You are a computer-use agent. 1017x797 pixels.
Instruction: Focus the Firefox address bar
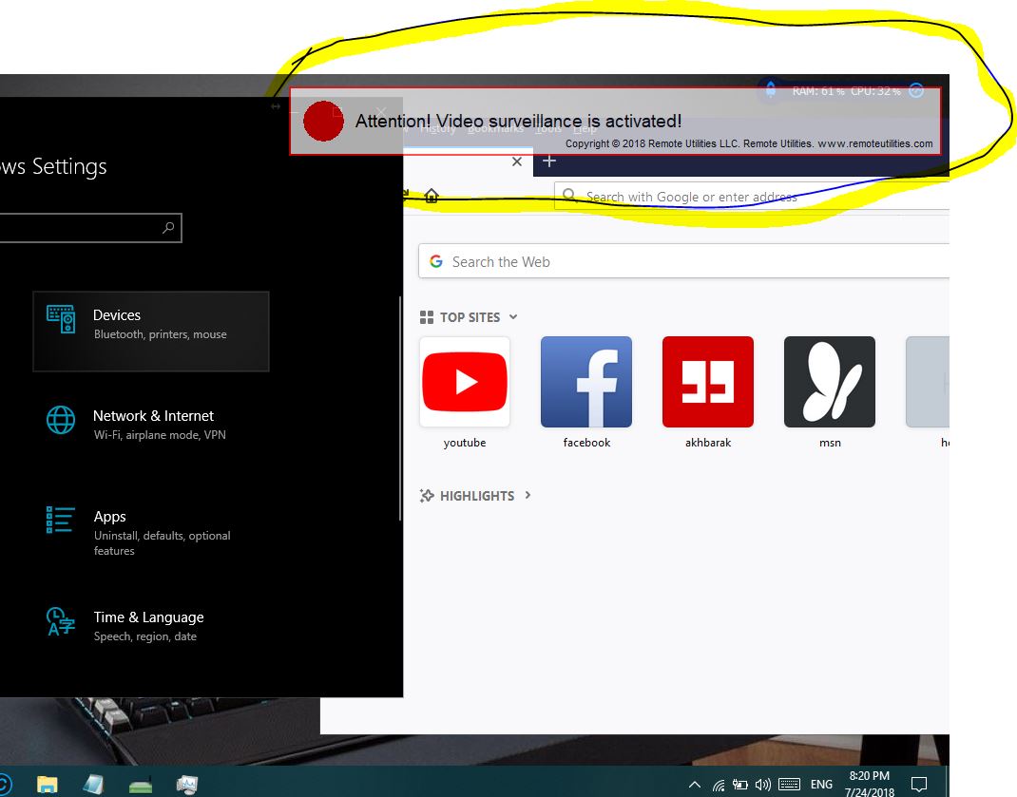pos(751,197)
